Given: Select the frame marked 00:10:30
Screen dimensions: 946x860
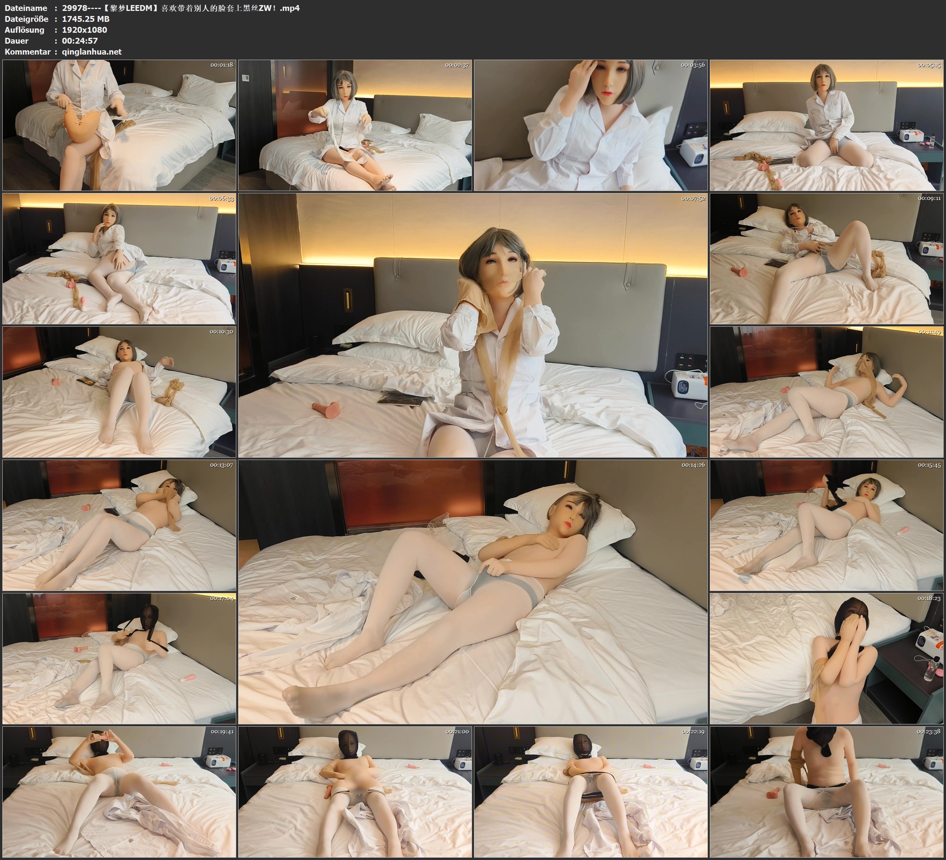Looking at the screenshot, I should tap(119, 392).
